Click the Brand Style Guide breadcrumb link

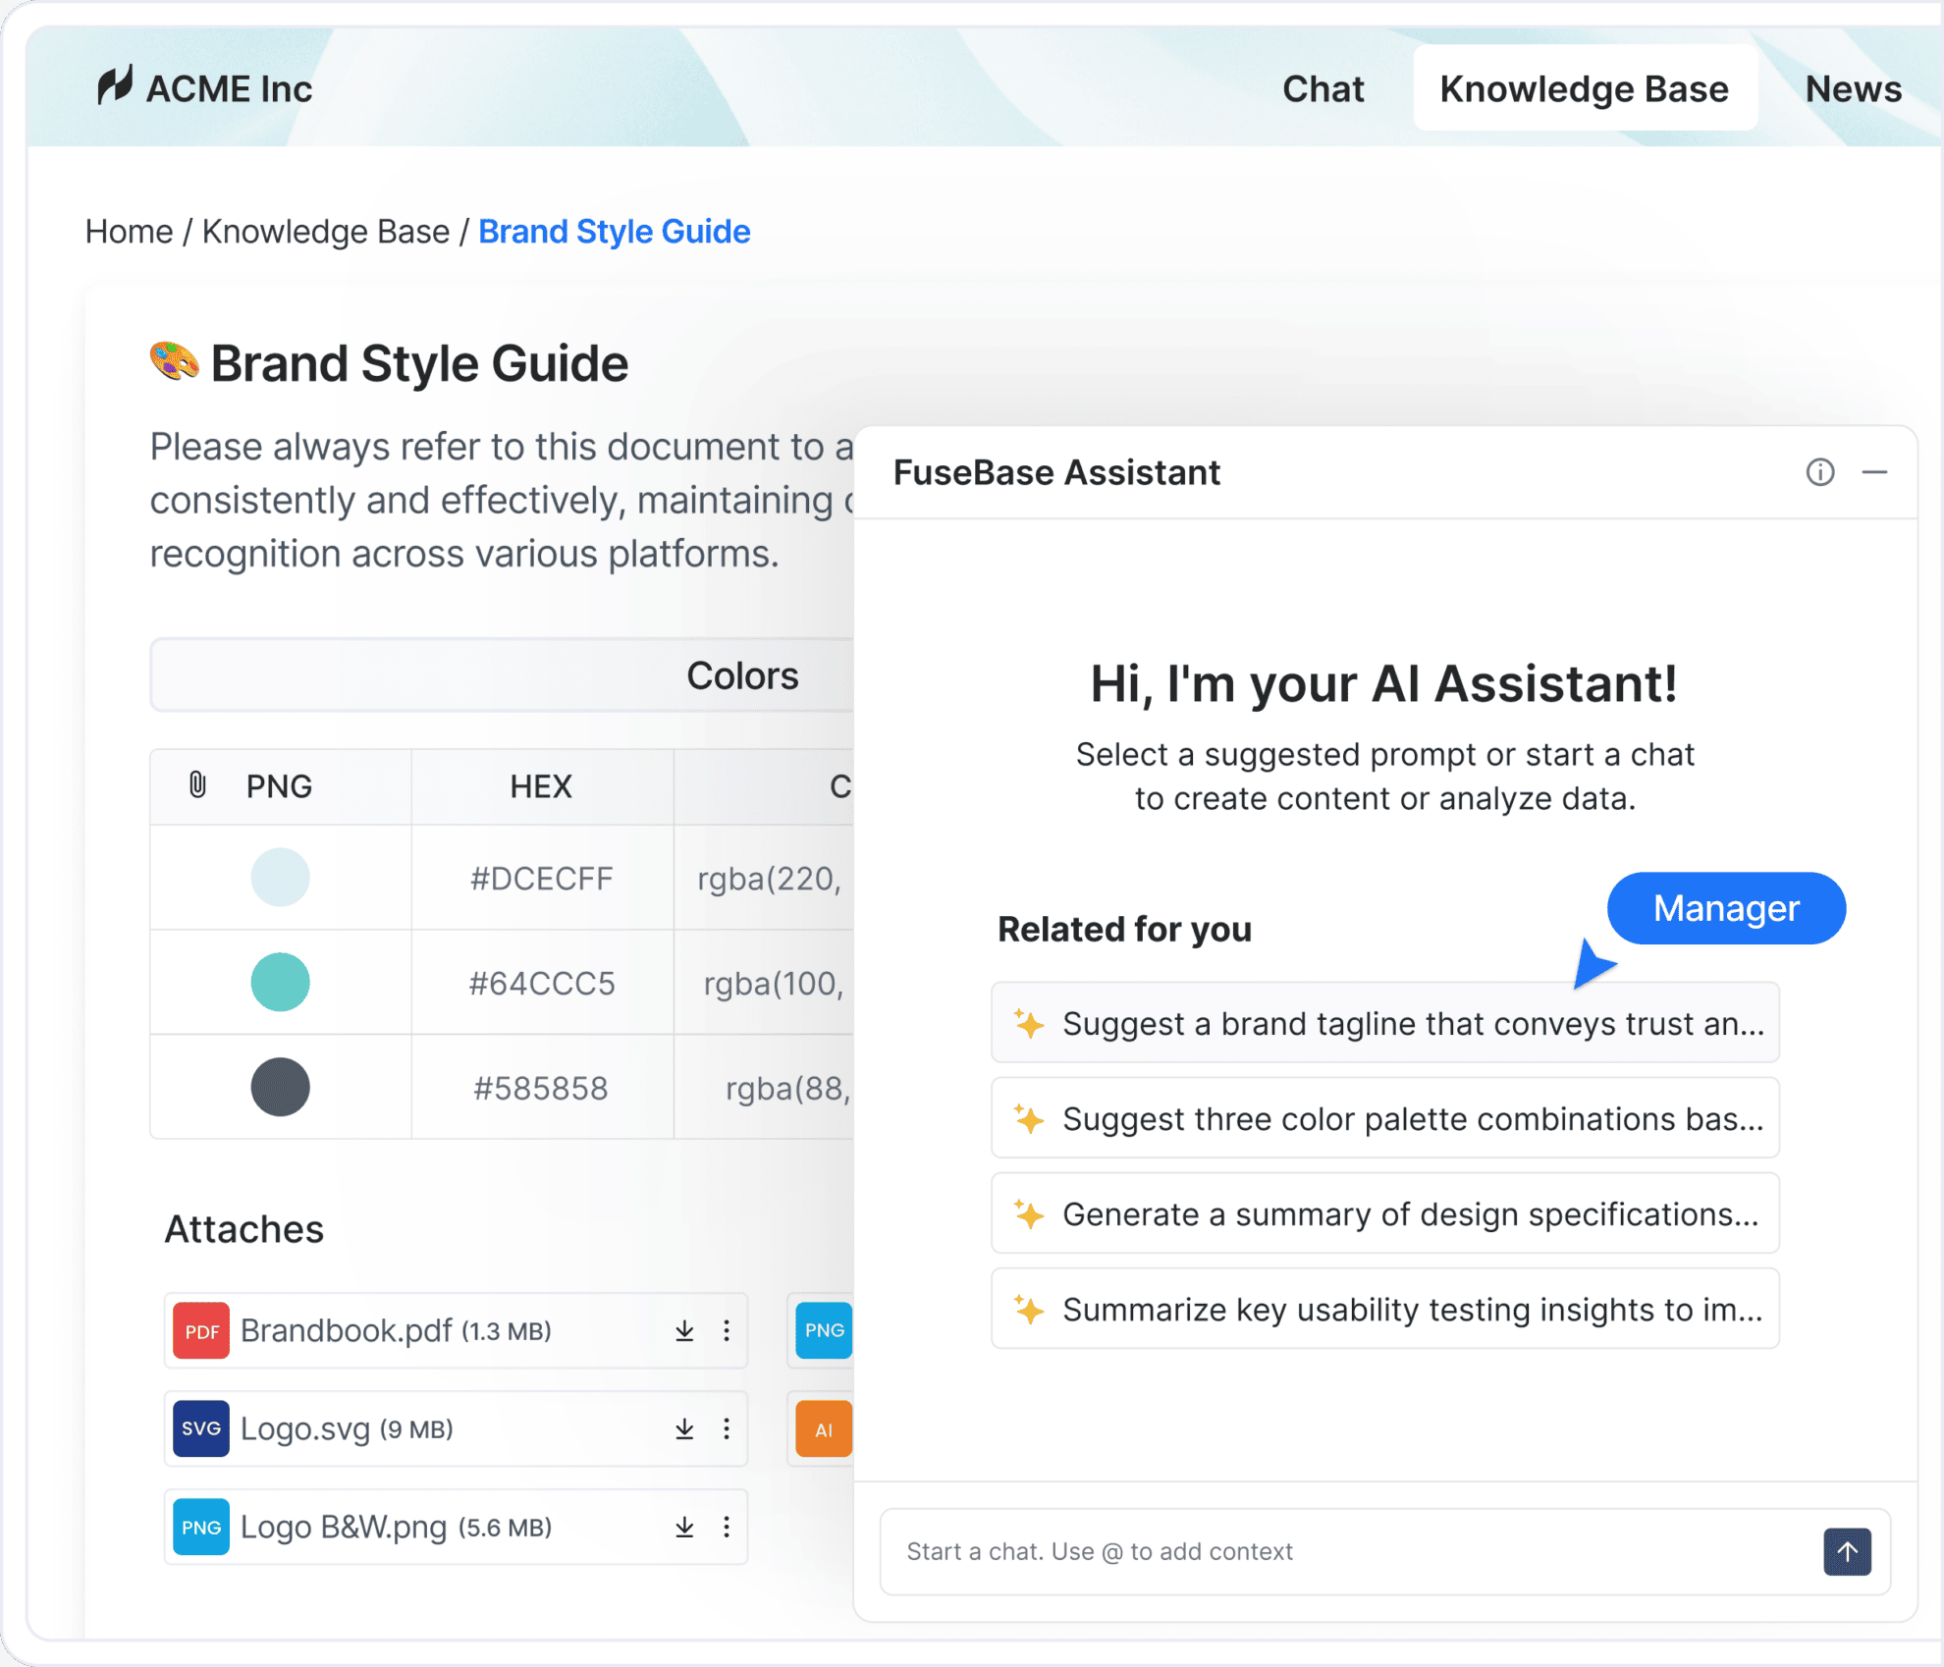point(615,232)
